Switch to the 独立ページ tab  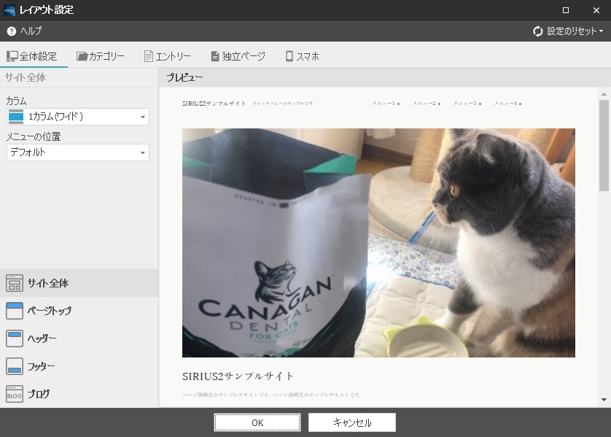click(x=238, y=56)
